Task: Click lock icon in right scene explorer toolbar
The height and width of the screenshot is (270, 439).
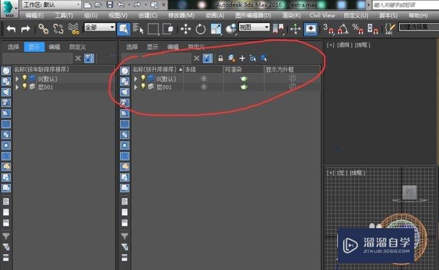Action: tap(220, 58)
